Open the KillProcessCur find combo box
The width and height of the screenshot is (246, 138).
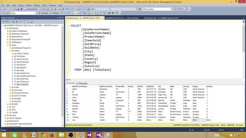(x=170, y=9)
